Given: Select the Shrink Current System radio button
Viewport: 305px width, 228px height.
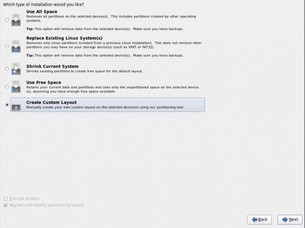Looking at the screenshot, I should point(7,69).
